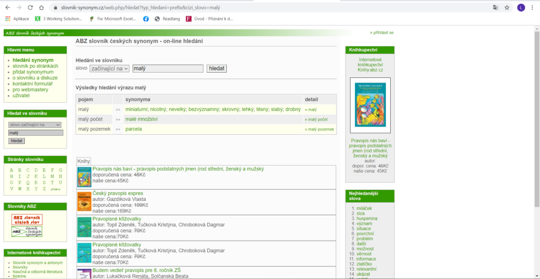This screenshot has height=279, width=540.
Task: Click the ABZ slovník cizích slov logo
Action: coord(27,220)
